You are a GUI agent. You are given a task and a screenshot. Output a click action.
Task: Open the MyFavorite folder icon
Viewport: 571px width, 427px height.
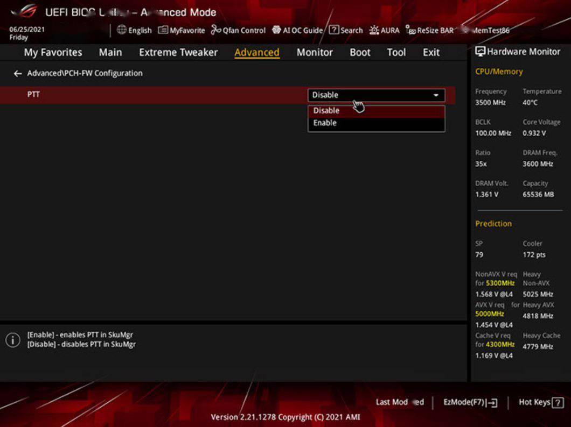click(x=163, y=30)
